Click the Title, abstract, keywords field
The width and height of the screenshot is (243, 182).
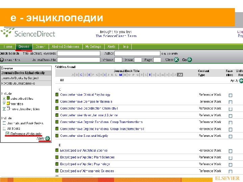[79, 53]
